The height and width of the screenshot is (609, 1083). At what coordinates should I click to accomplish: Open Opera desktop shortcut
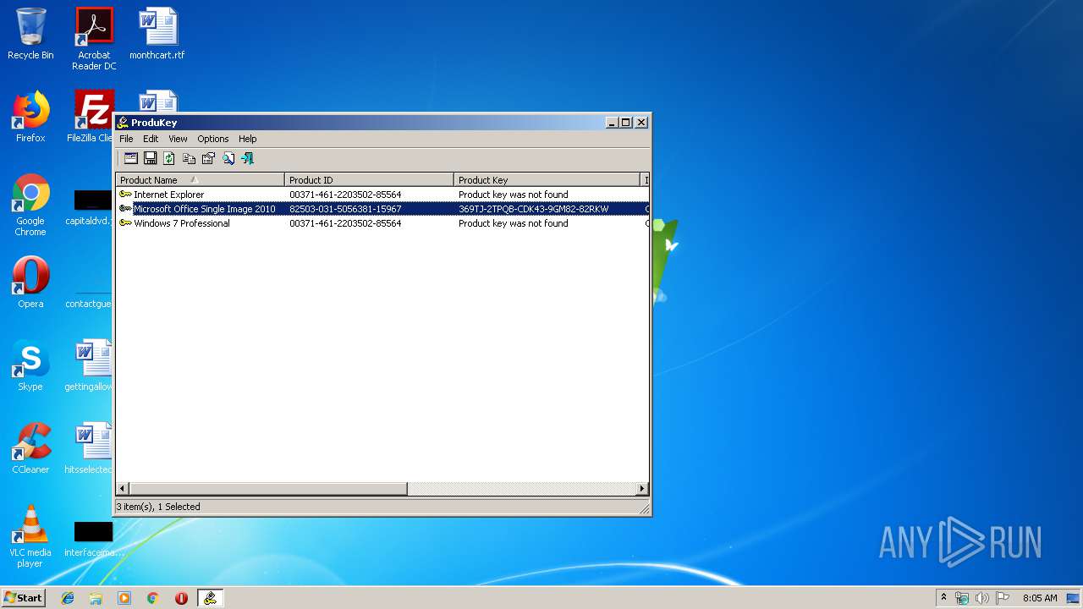[x=30, y=283]
